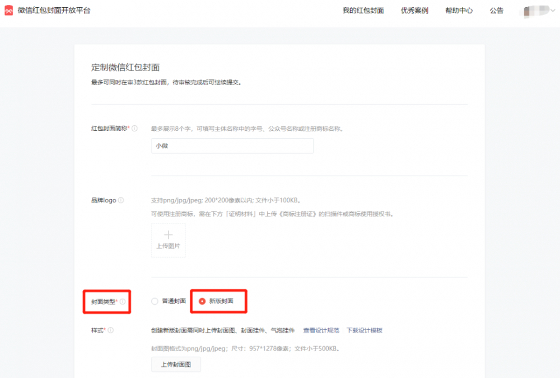The height and width of the screenshot is (378, 560).
Task: Click info icon next to 红包封面简称
Action: tap(134, 129)
